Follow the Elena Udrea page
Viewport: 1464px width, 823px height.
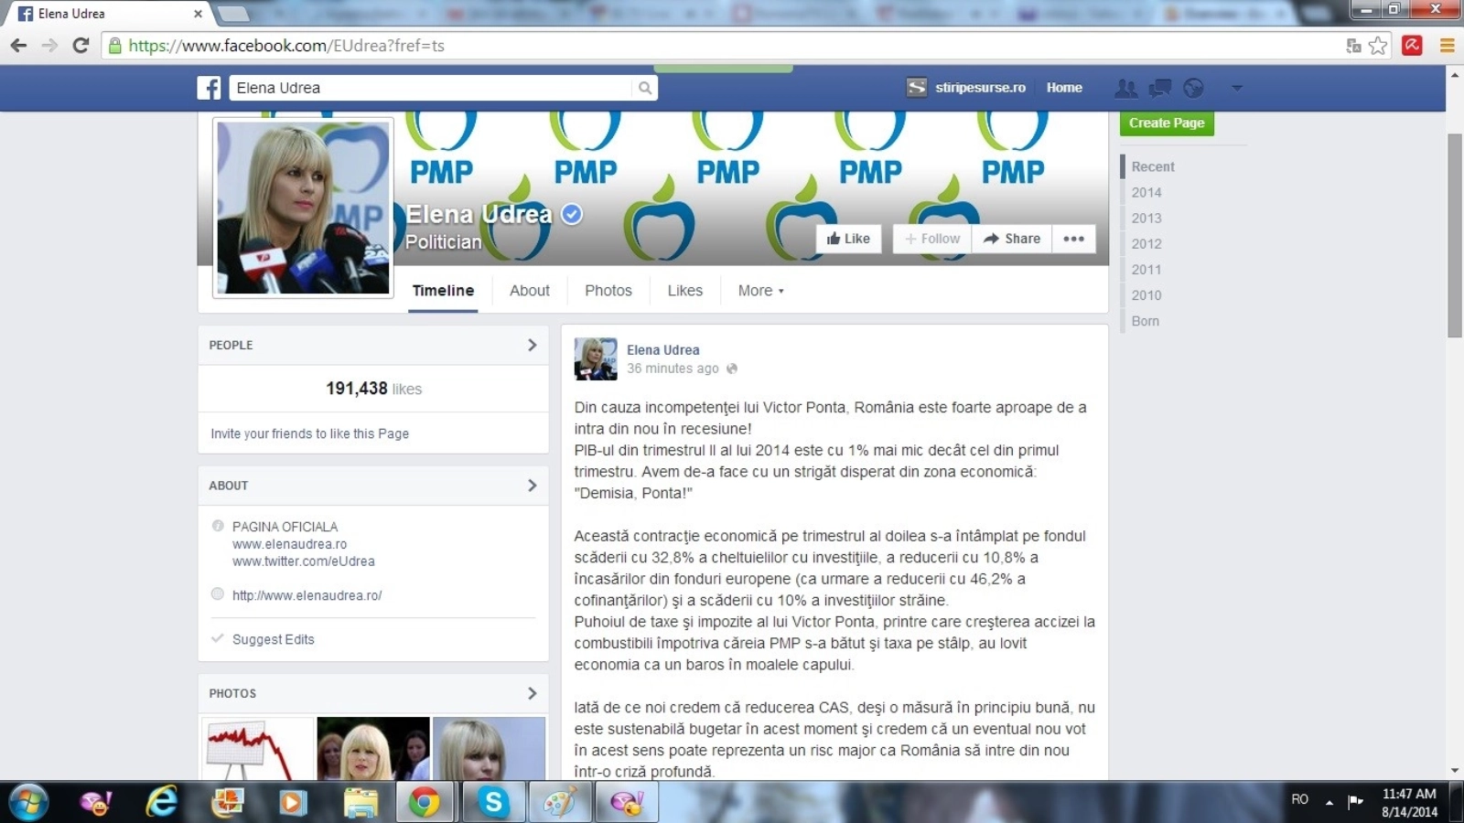click(x=932, y=239)
